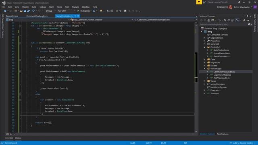Viewport: 258px width, 145px height.
Task: Toggle pin on HomeController.cs tab
Action: point(75,16)
